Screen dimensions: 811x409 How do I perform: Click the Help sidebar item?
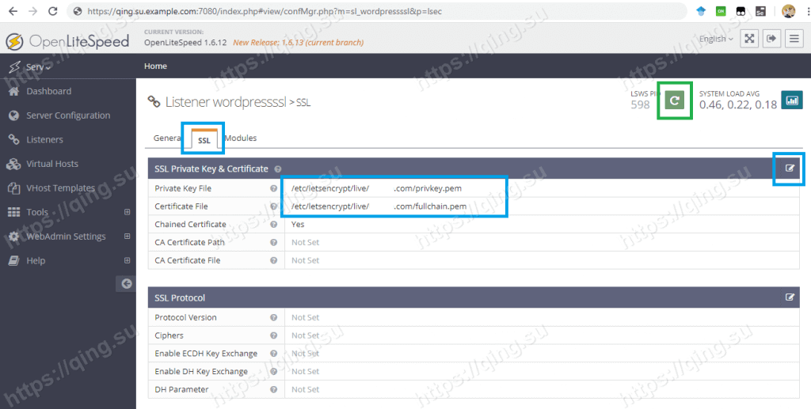(x=36, y=261)
